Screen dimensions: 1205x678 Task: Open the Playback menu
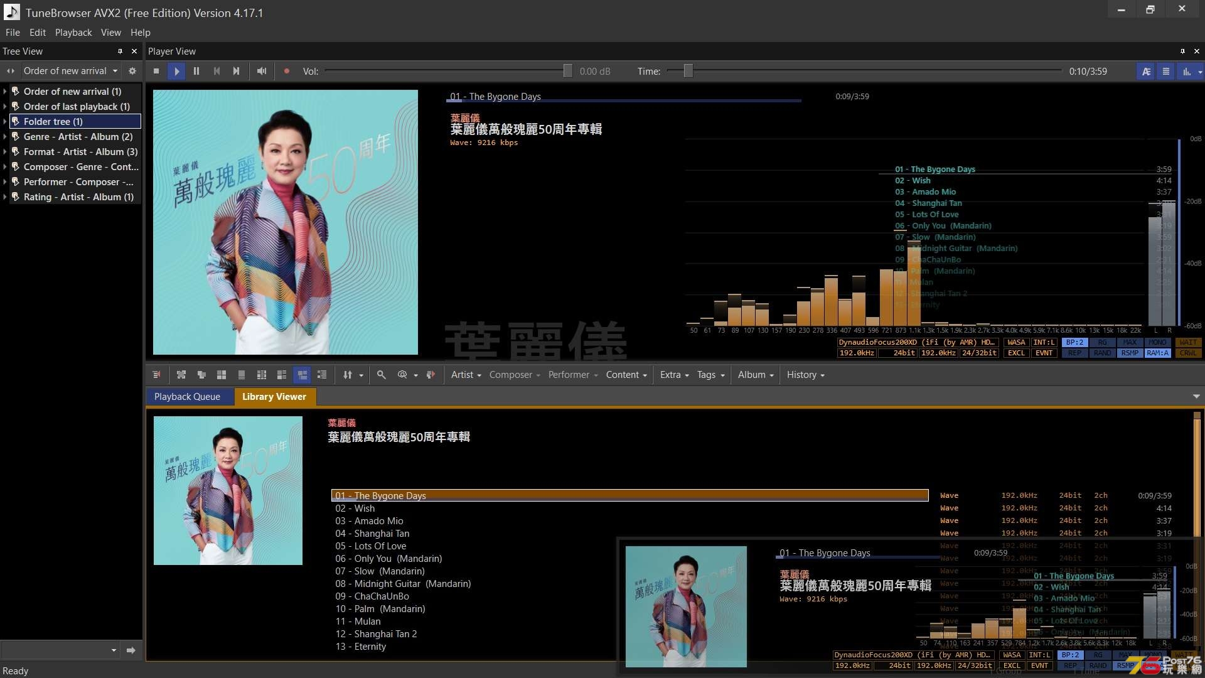[73, 33]
